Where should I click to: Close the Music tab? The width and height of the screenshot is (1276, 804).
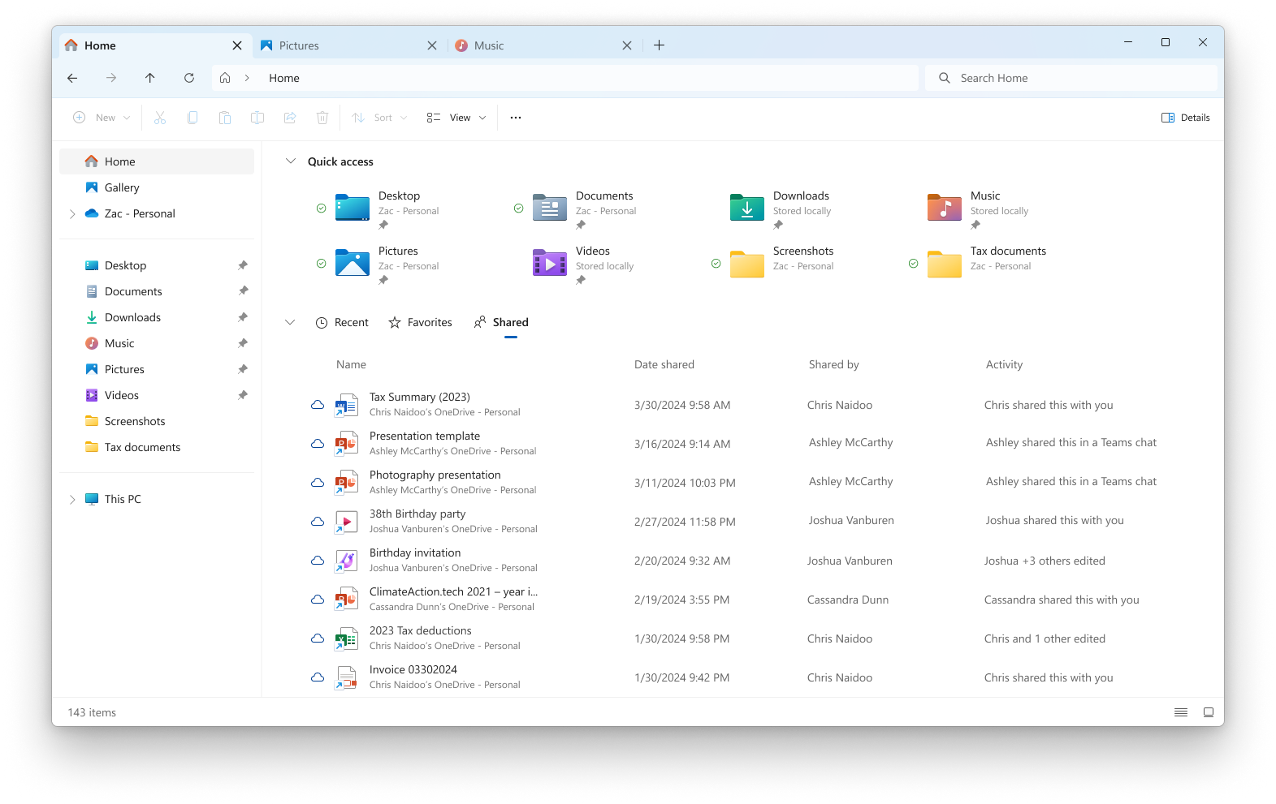coord(627,45)
